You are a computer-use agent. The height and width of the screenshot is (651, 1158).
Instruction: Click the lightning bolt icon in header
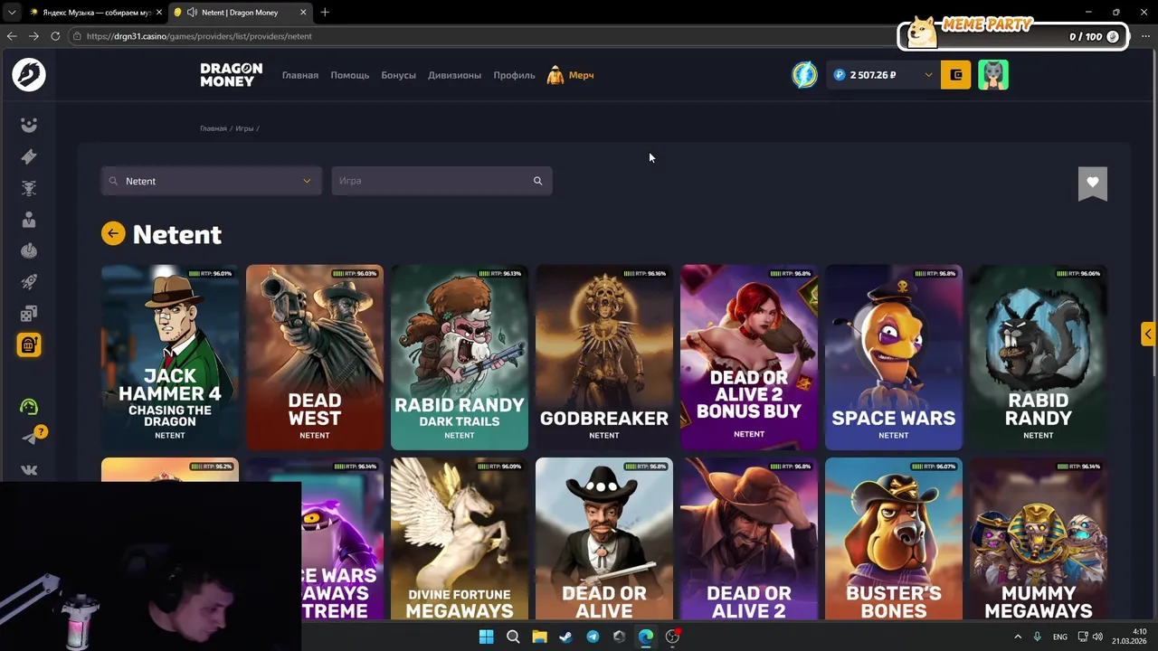click(804, 75)
